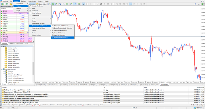Switch to the BTCUSD,Daily chart tab
Screen dimensions: 205x109
click(x=155, y=85)
